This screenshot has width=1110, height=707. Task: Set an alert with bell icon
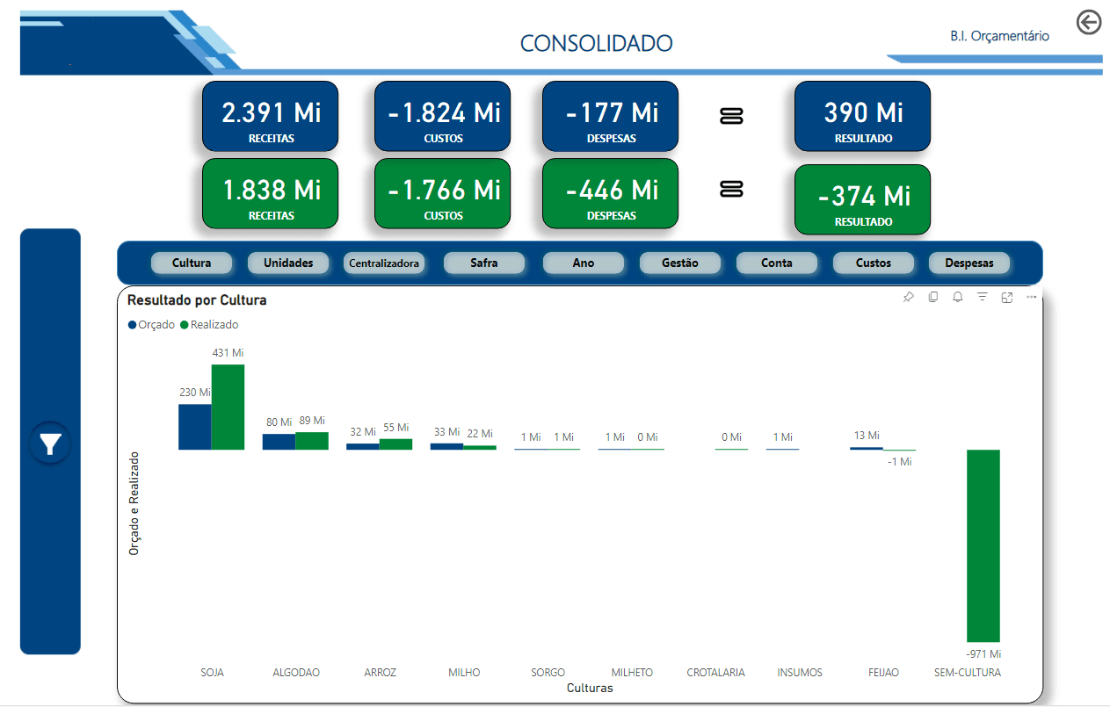point(958,298)
